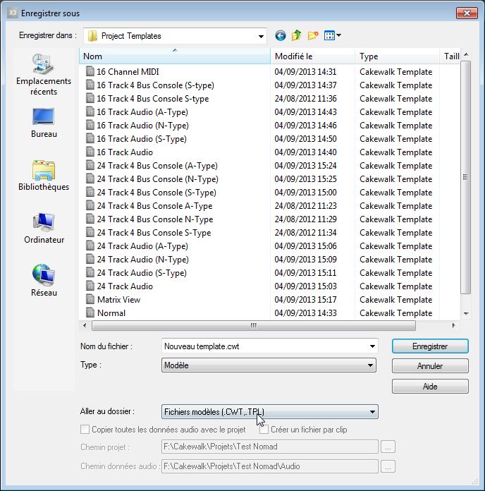The height and width of the screenshot is (491, 485).
Task: Click date 24/08/2012 11:36
Action: [305, 98]
